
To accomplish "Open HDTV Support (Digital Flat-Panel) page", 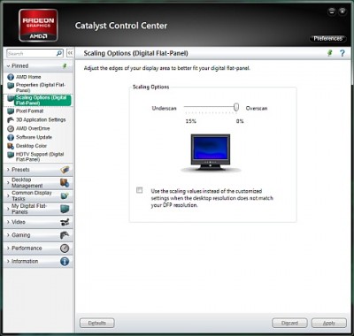I will pos(40,157).
